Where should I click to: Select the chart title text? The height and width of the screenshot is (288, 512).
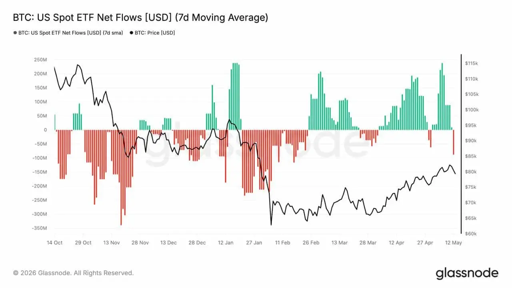click(x=140, y=18)
